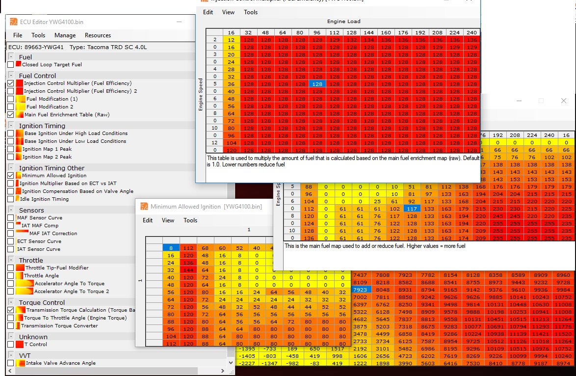This screenshot has height=376, width=576.
Task: Uncheck Main Fuel Enrichment Table (Raw) box
Action: 11,115
